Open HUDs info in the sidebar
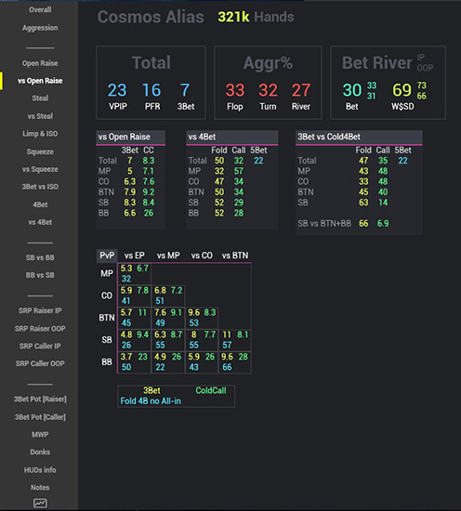 (40, 470)
